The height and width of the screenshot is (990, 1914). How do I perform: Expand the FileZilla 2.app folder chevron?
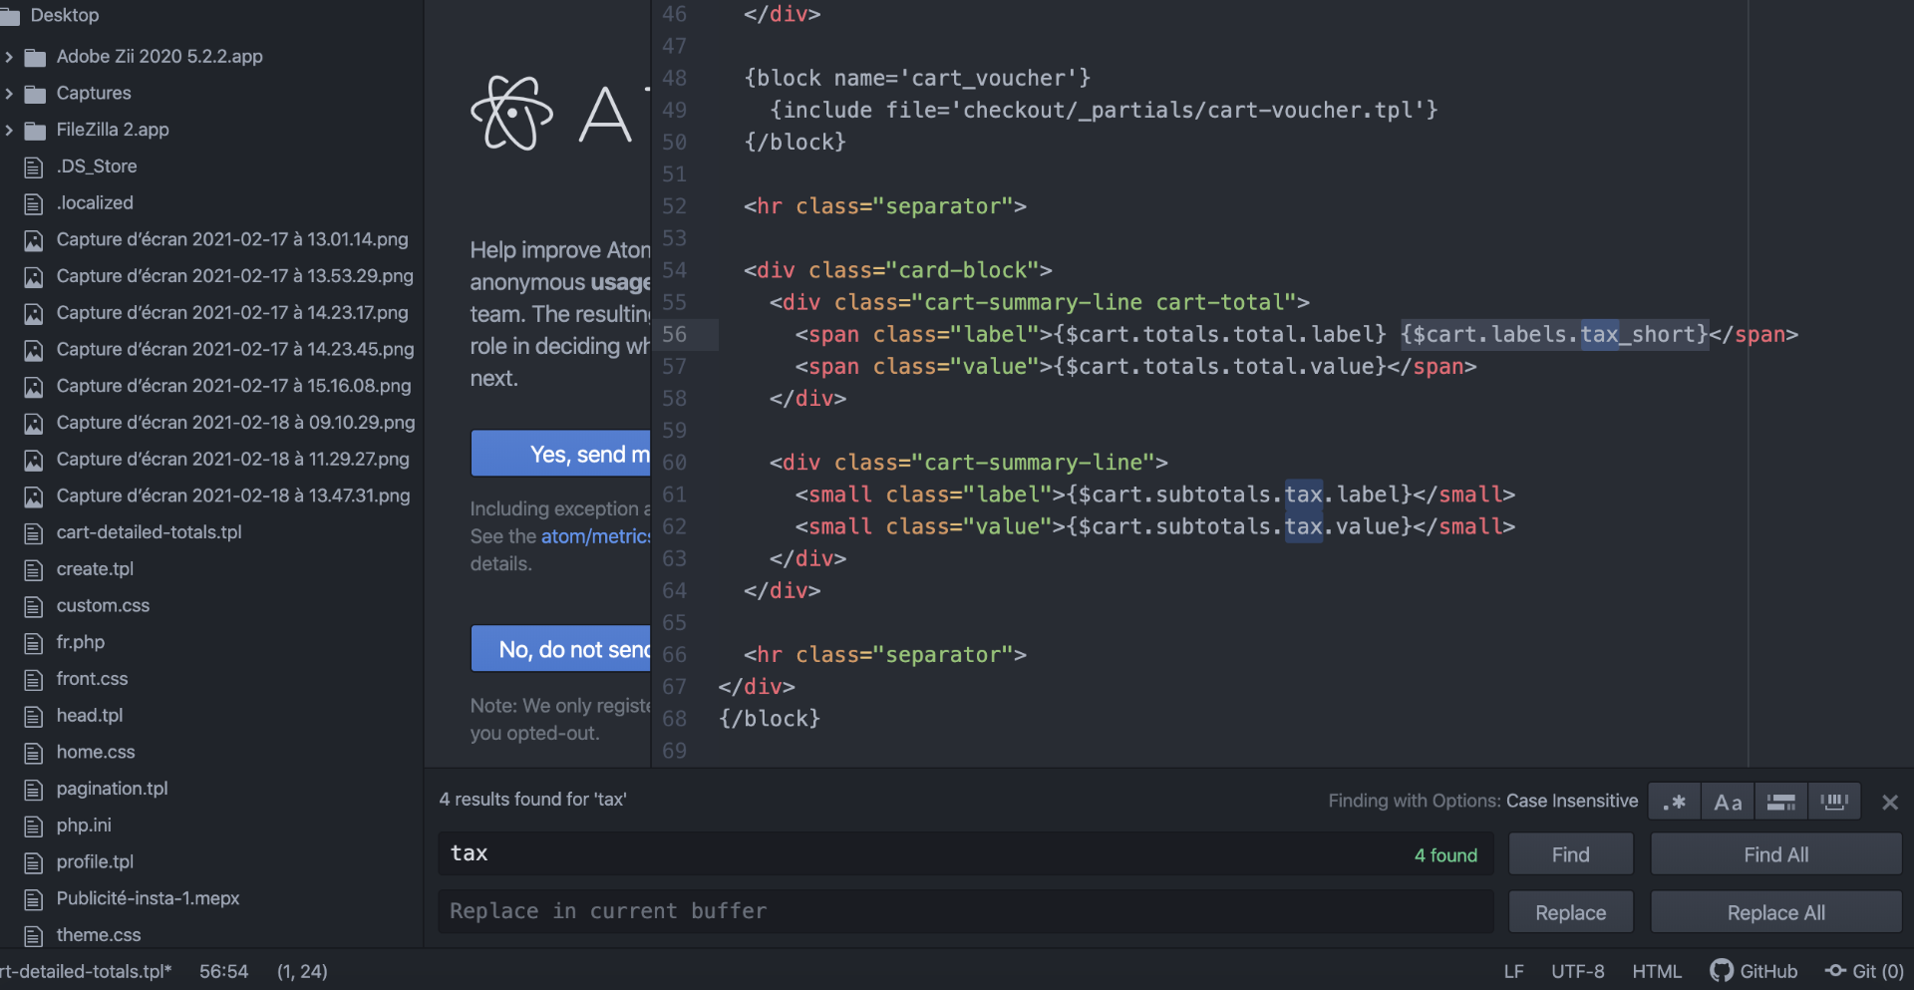(9, 130)
